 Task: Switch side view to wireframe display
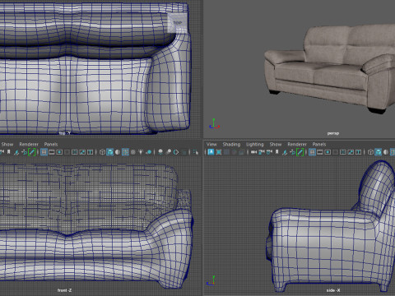[370, 152]
